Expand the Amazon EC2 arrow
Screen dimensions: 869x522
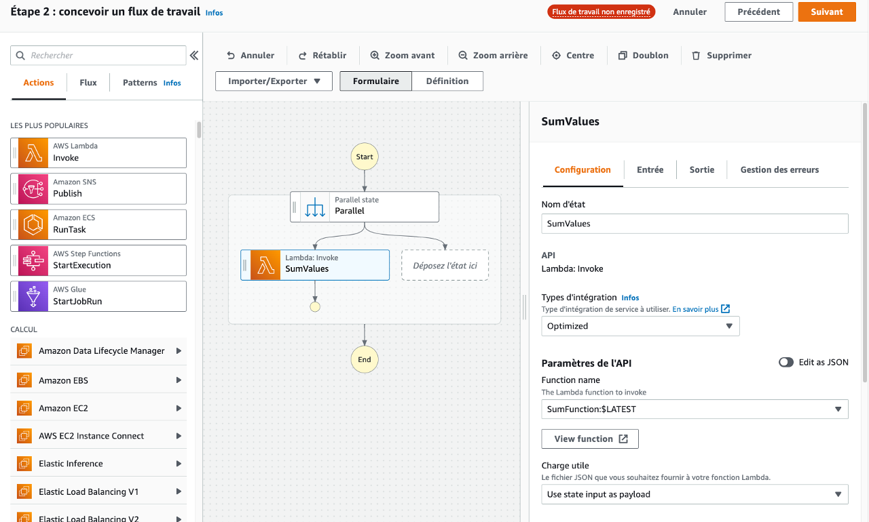click(x=179, y=408)
